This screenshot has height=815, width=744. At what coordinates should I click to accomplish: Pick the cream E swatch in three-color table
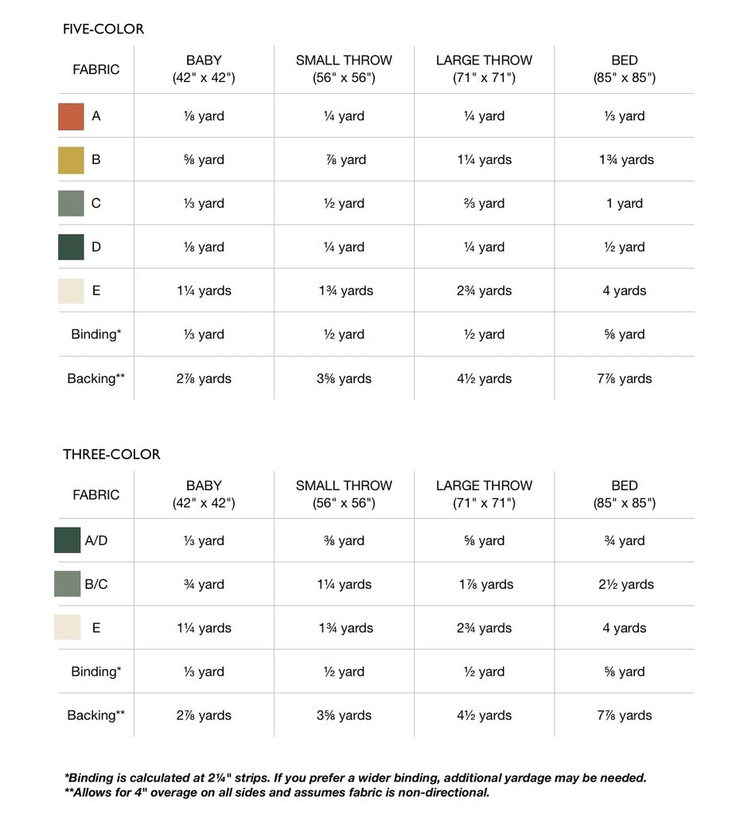pyautogui.click(x=68, y=628)
